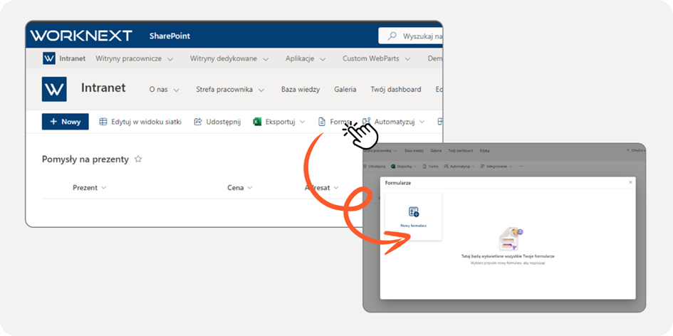Click the search magnifier icon

[392, 36]
